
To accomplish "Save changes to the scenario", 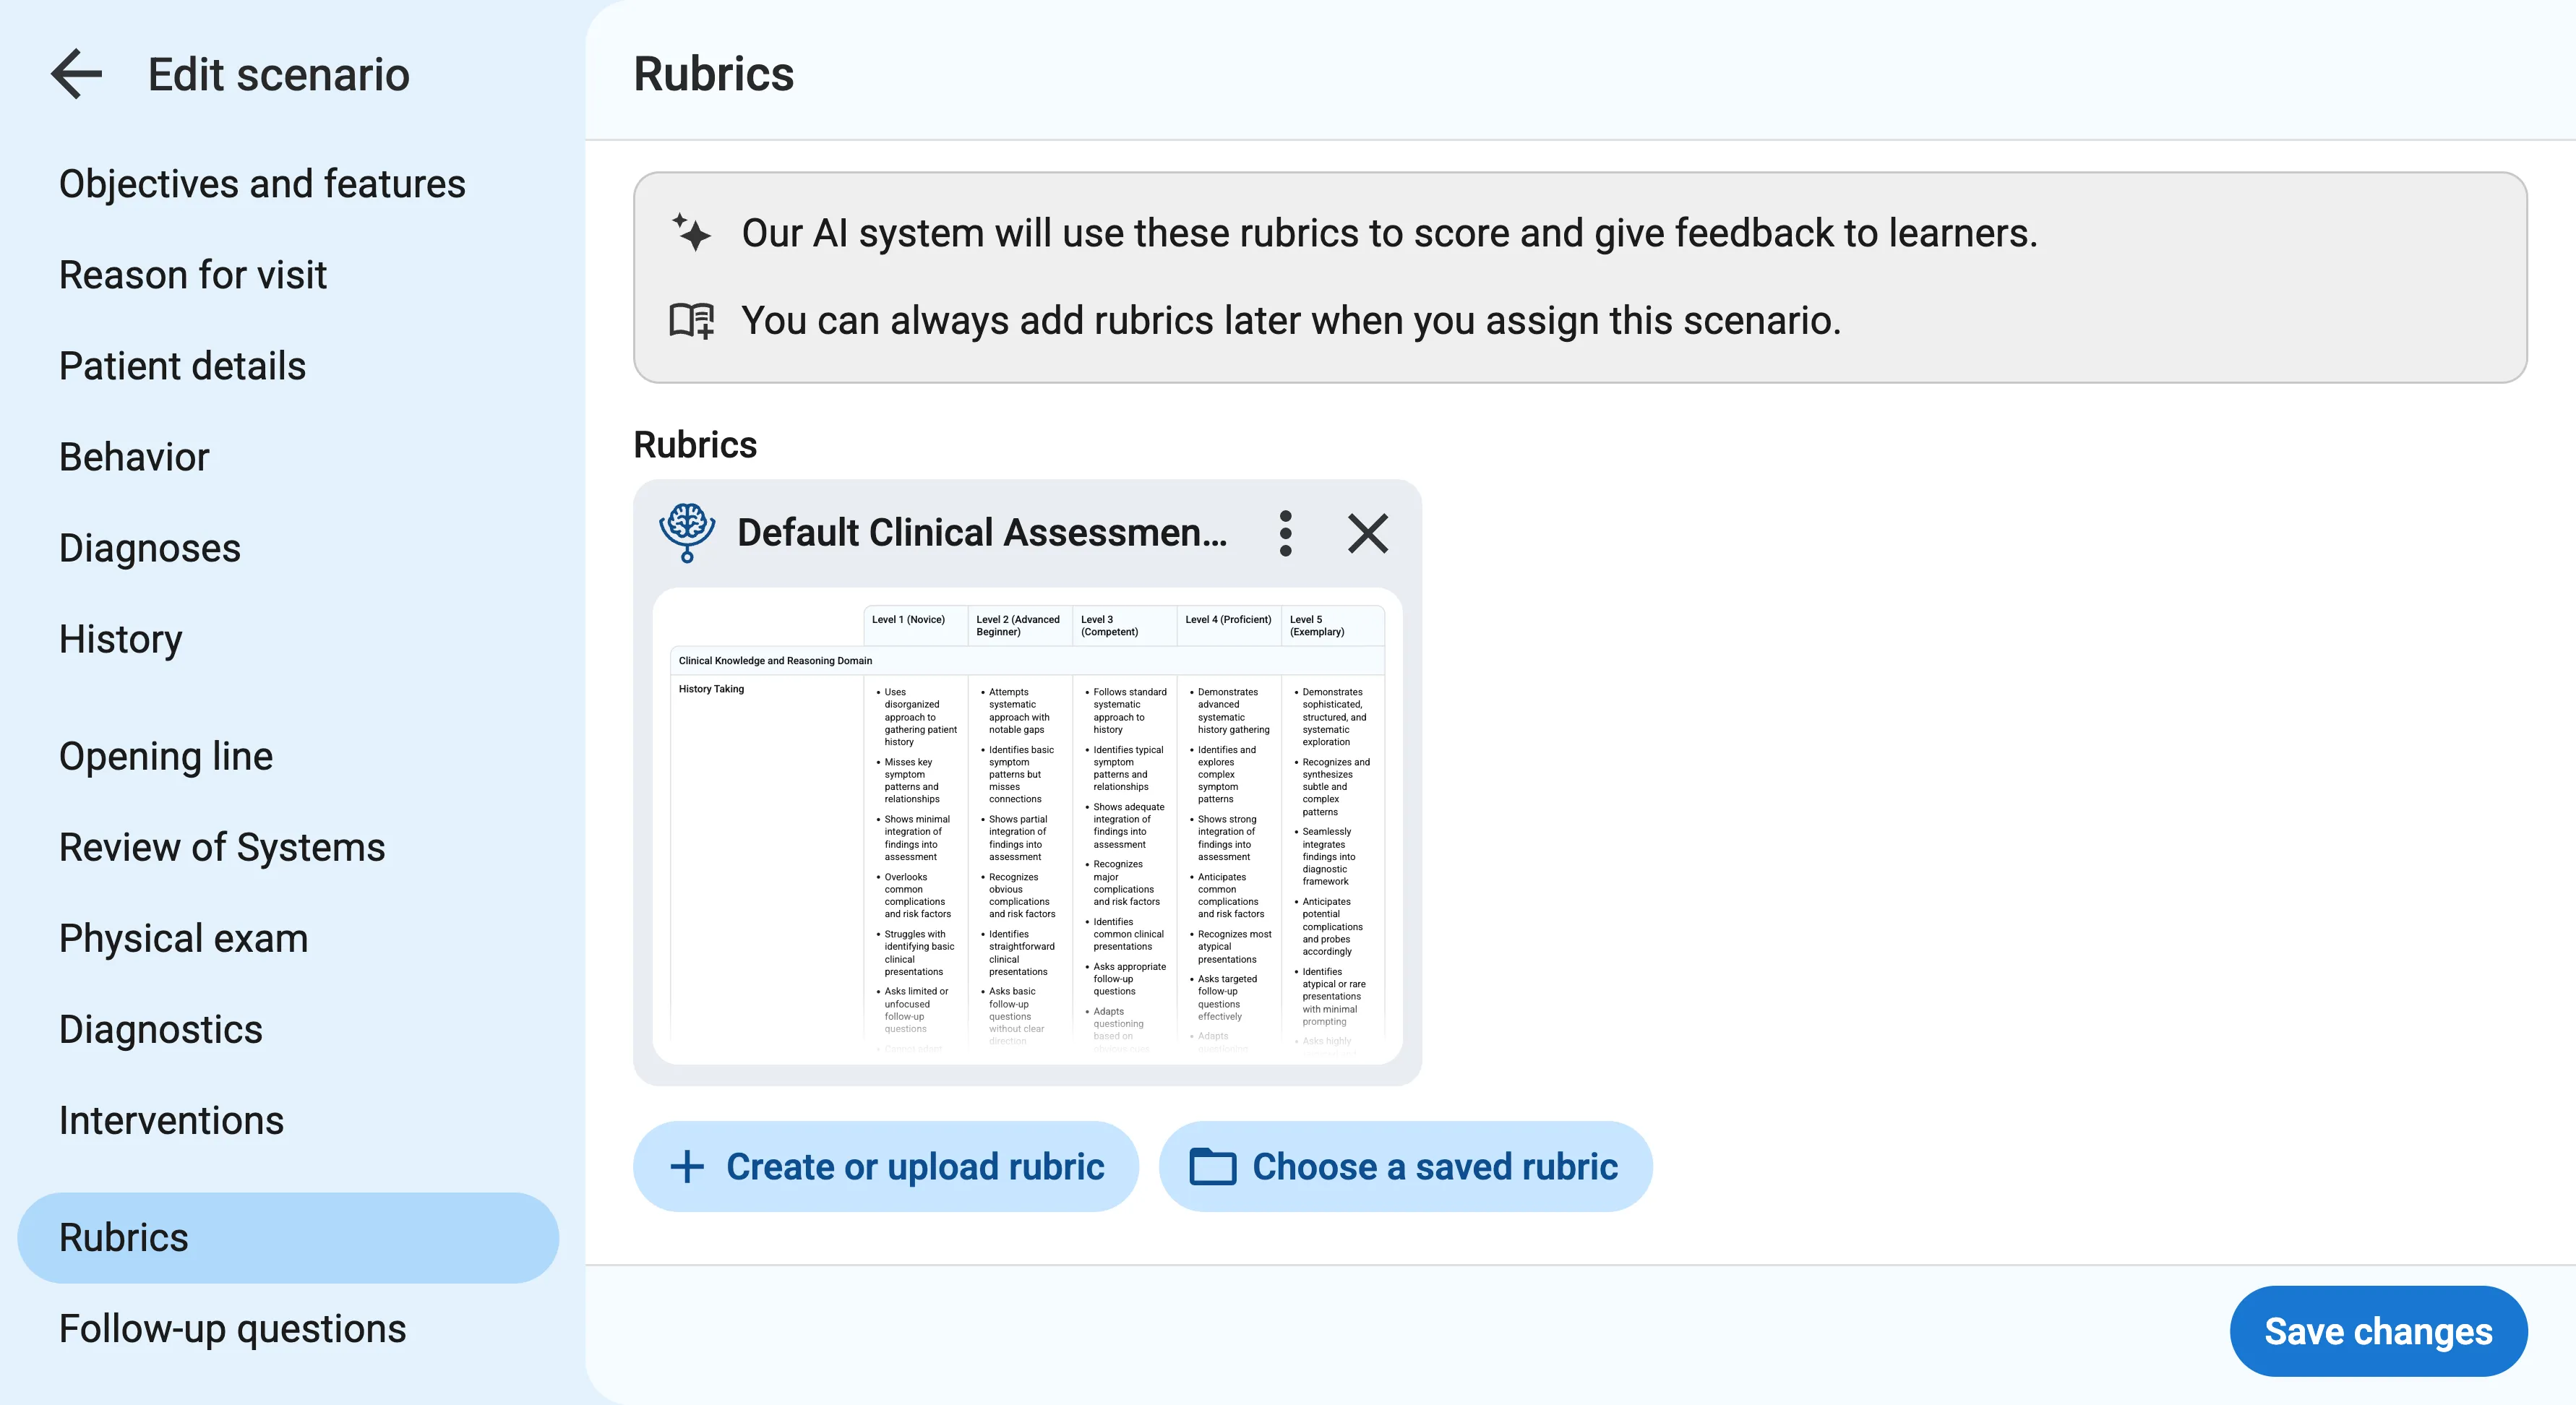I will tap(2378, 1331).
